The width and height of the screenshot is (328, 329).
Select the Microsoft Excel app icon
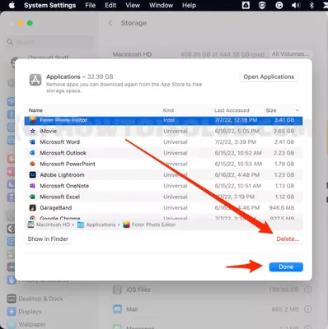pos(32,197)
